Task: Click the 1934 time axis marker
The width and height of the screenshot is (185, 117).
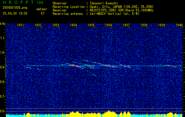Action: coord(74,25)
